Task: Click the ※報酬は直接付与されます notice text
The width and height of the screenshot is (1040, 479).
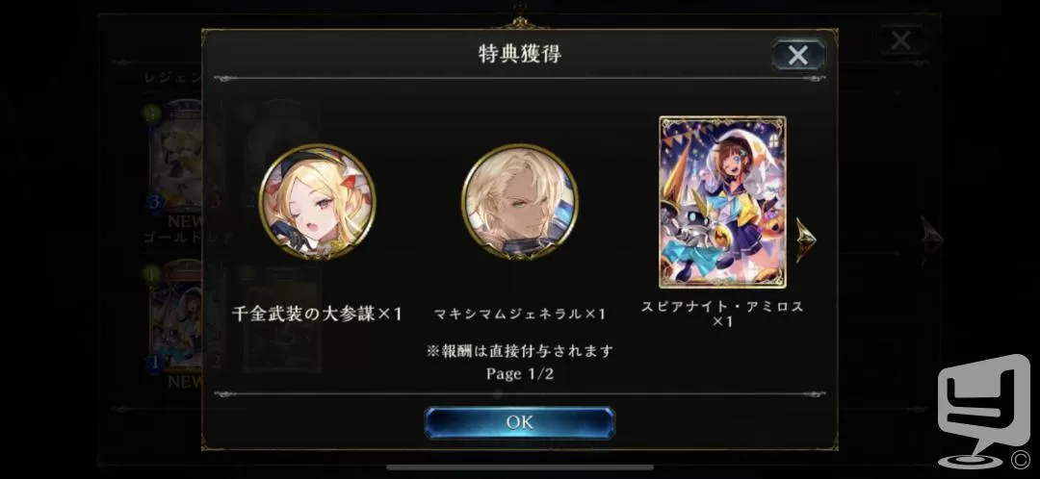Action: 519,350
